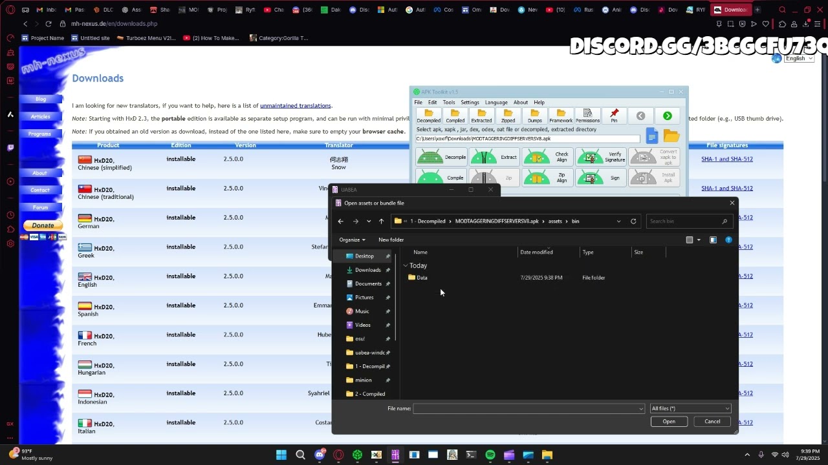Click the Open button in dialog
Screen dimensions: 828x465
[x=669, y=422]
